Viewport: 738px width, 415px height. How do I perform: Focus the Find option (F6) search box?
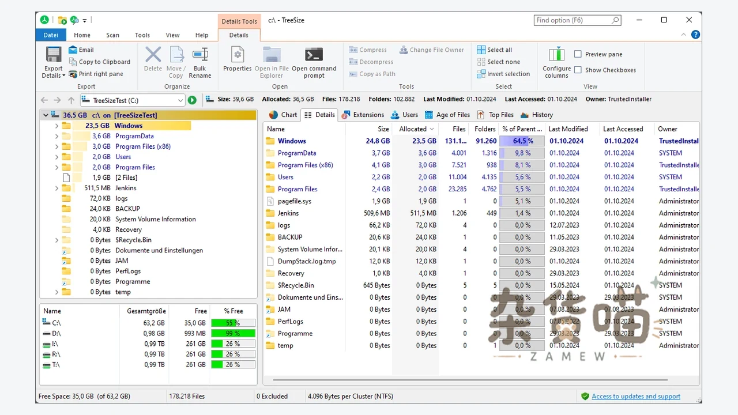click(578, 20)
